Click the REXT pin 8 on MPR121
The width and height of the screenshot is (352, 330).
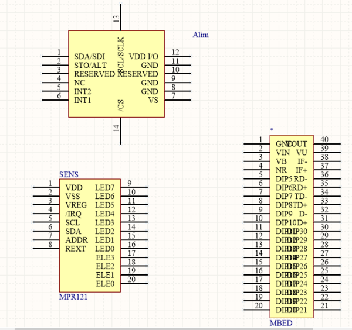(48, 249)
